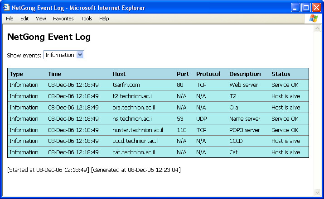Viewport: 324px width, 199px height.
Task: Open the Edit menu
Action: point(24,19)
